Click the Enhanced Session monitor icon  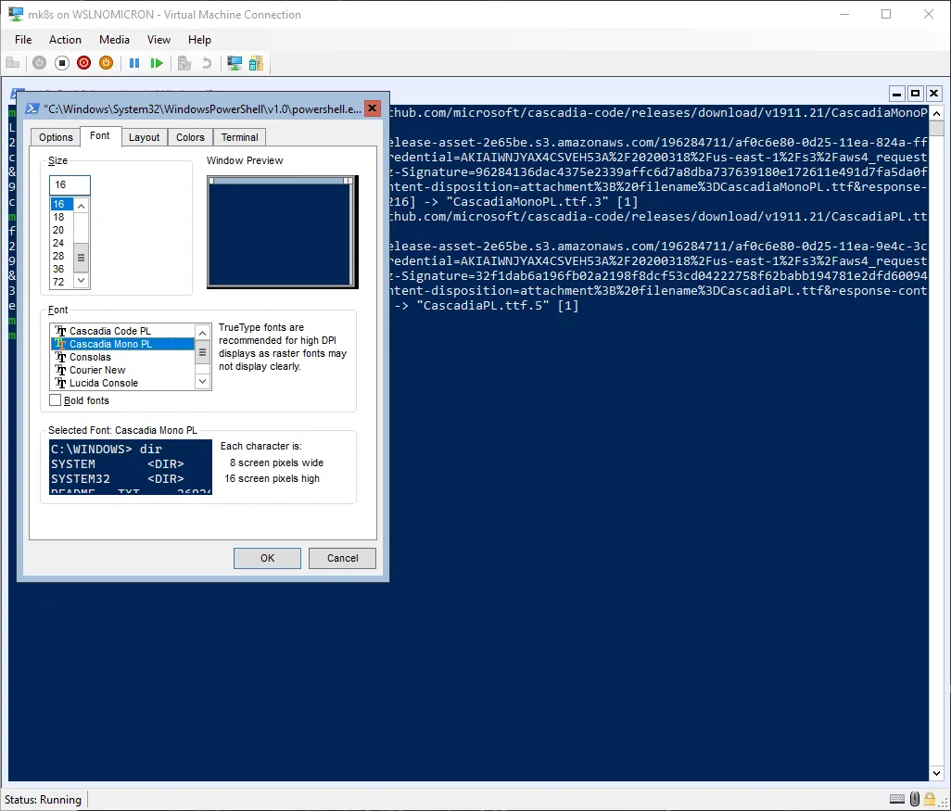click(x=235, y=63)
